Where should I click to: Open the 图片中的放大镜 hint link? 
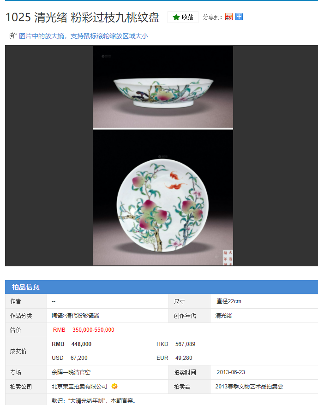[x=84, y=36]
